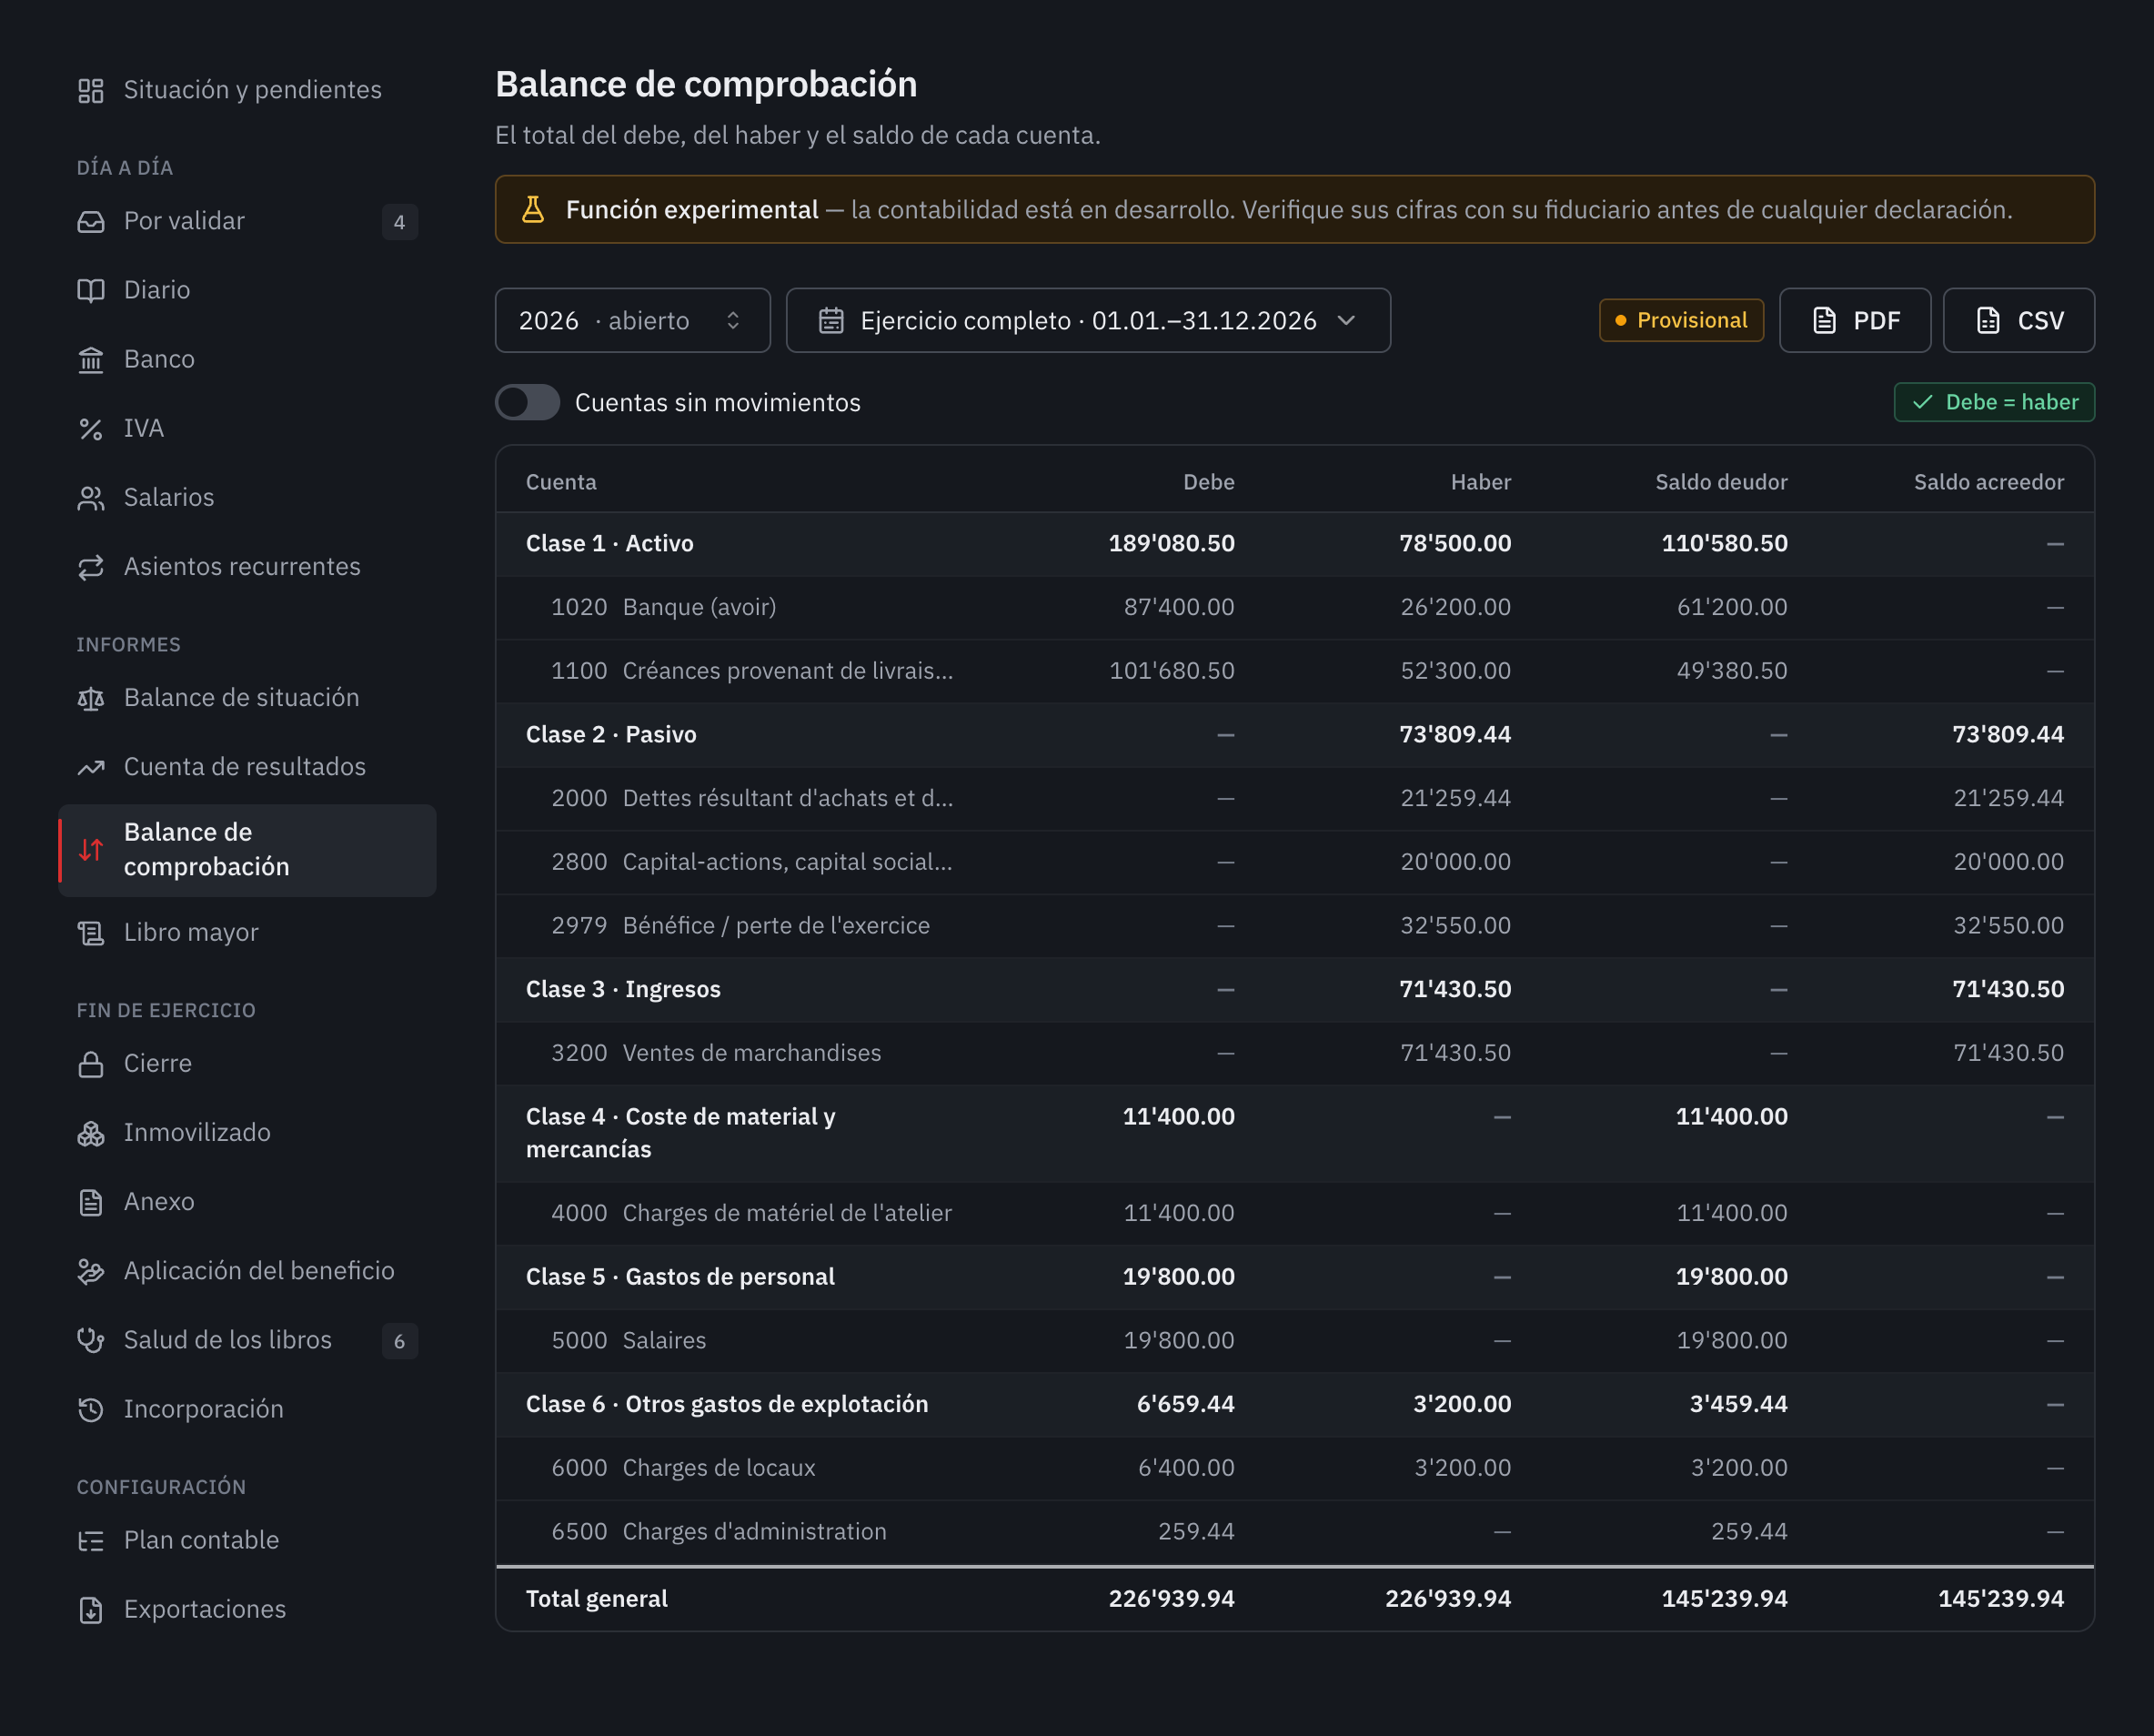Open the Banco menu label
Screen dimensions: 2154x1736
tap(159, 359)
